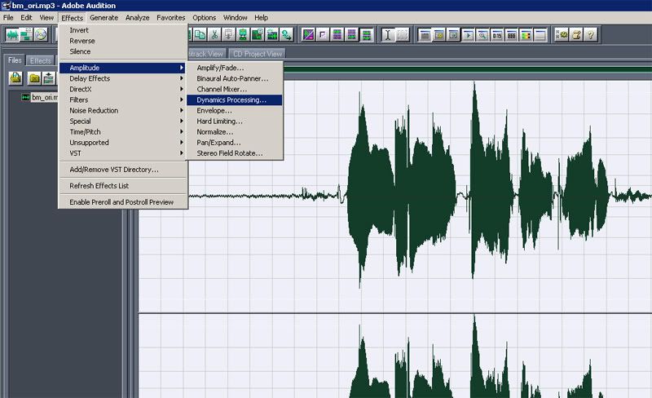Expand the Delay Effects submenu
652x398 pixels.
point(122,78)
